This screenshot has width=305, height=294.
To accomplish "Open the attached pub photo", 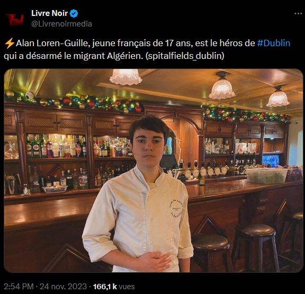I will [154, 170].
